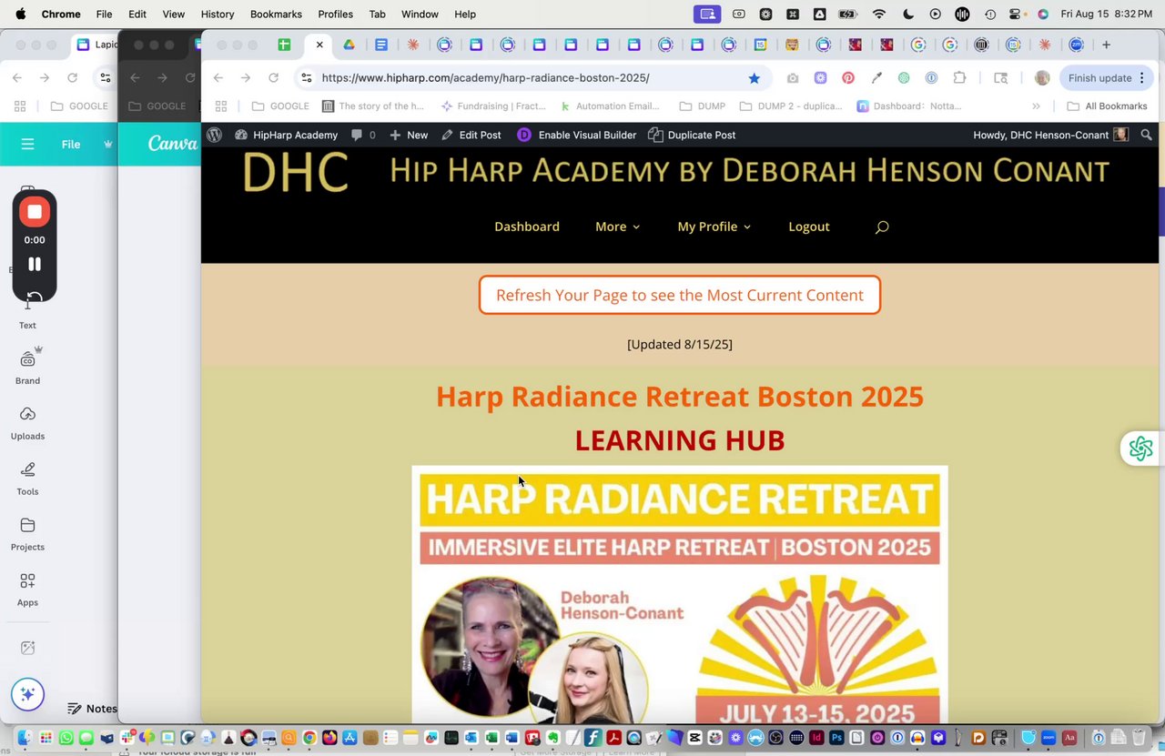This screenshot has height=756, width=1165.
Task: Reload the page in Chrome
Action: pyautogui.click(x=273, y=78)
